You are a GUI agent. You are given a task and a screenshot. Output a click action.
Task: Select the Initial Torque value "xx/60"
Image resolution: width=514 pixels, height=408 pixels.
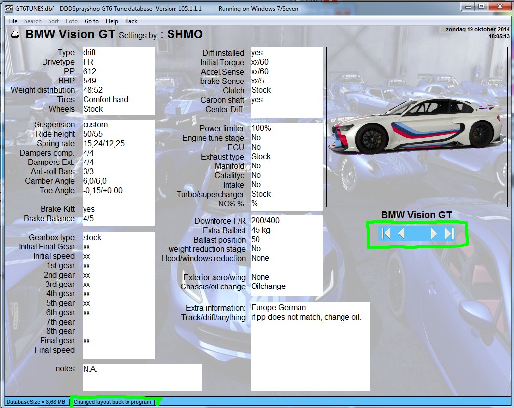259,62
